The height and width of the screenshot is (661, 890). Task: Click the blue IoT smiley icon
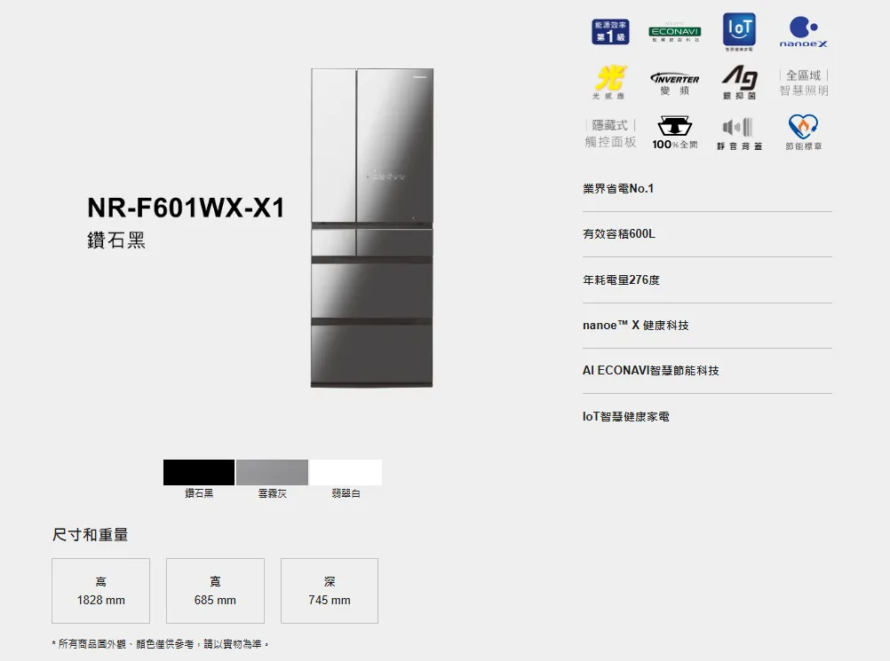739,31
